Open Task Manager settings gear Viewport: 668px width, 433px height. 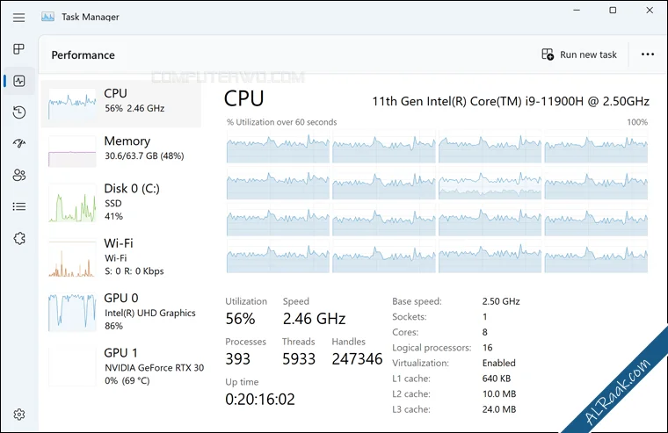pos(19,415)
